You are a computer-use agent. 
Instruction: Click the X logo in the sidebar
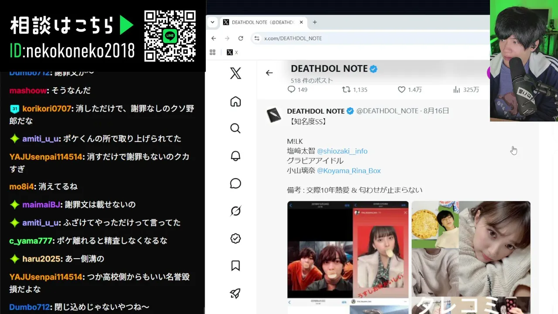[235, 73]
